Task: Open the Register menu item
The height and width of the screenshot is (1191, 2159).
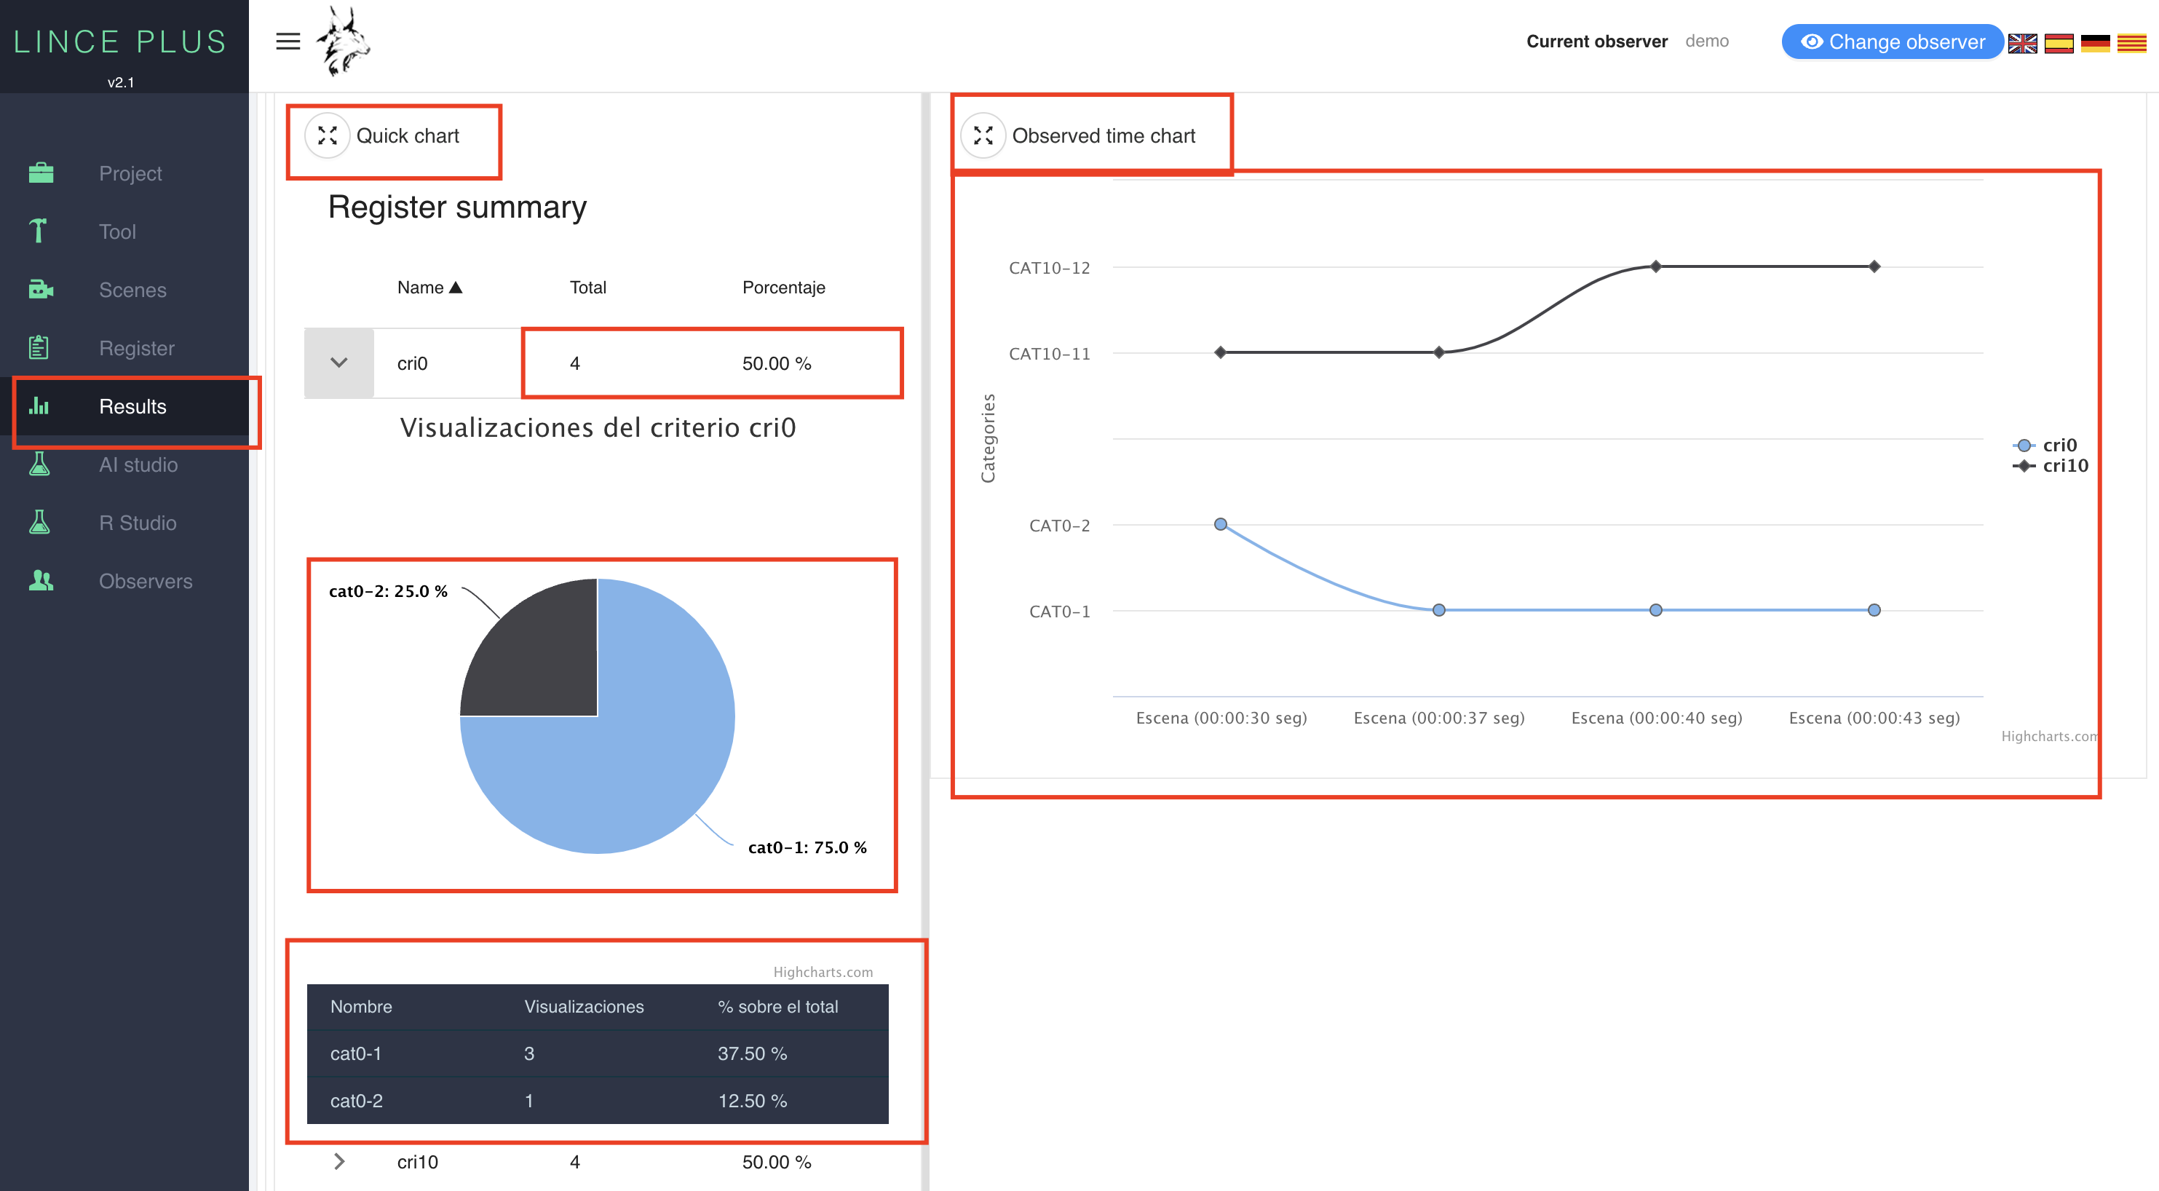Action: point(124,348)
